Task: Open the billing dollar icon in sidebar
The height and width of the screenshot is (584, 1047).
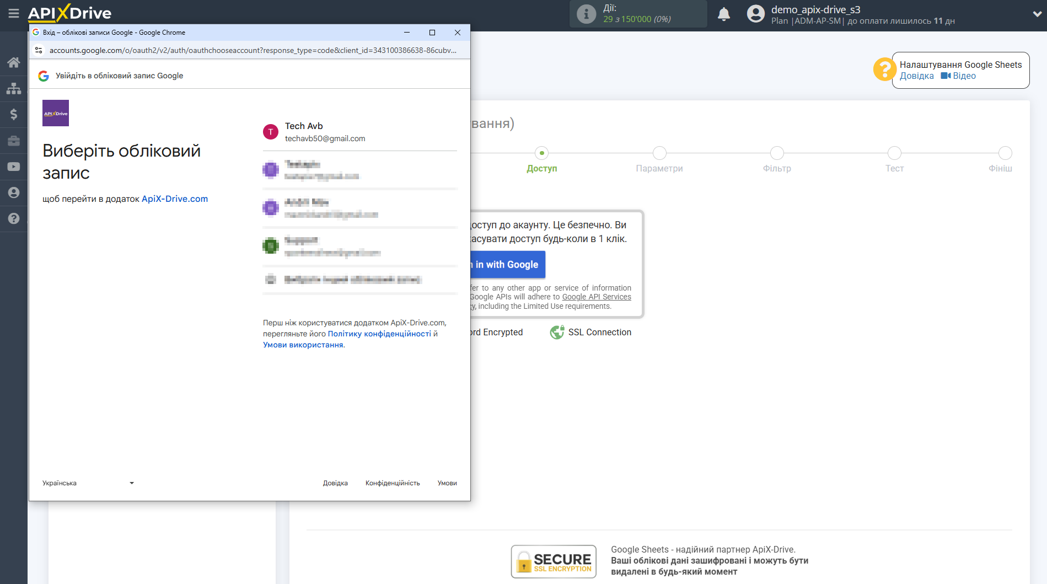Action: [14, 114]
